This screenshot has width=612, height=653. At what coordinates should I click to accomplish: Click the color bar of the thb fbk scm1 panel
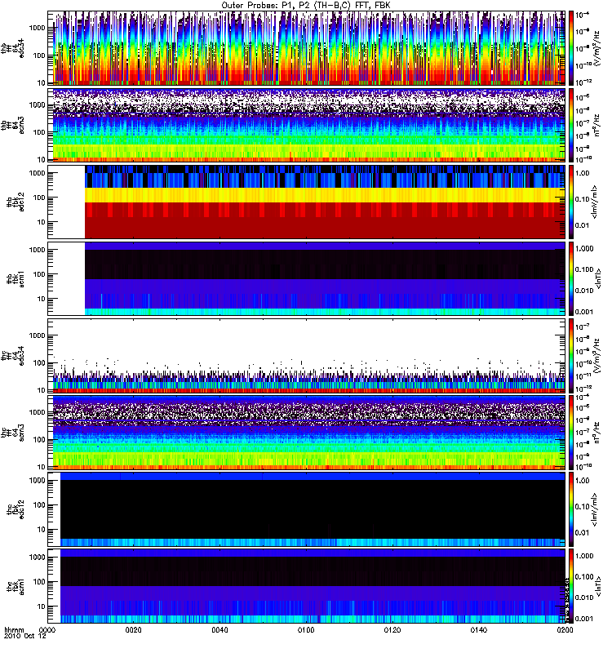571,278
